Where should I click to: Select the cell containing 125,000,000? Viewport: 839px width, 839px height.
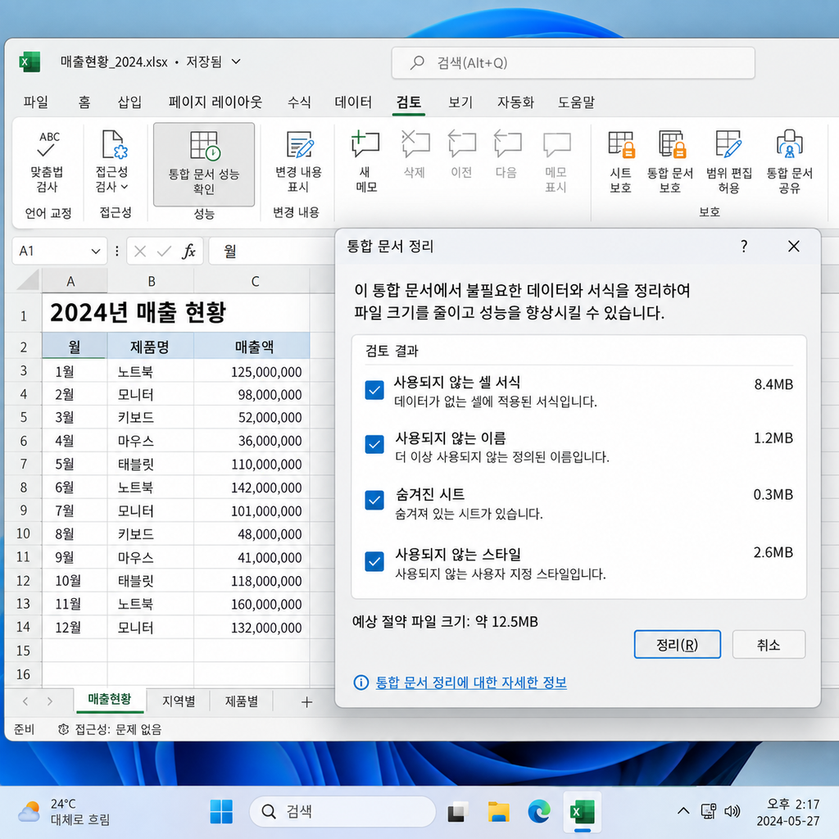pyautogui.click(x=252, y=371)
